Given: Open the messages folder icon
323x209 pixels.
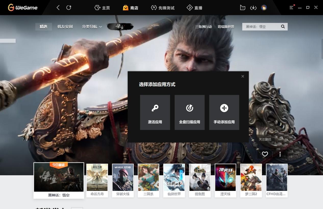Looking at the screenshot, I should click(243, 8).
